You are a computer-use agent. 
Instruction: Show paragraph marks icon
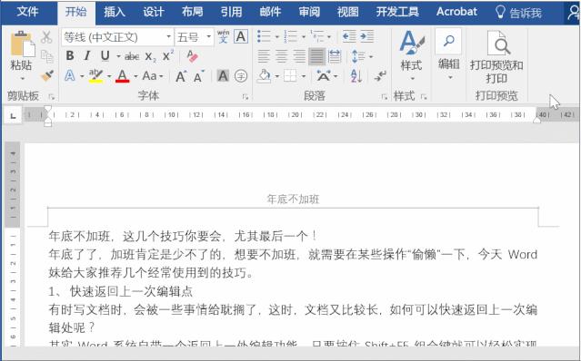(380, 76)
